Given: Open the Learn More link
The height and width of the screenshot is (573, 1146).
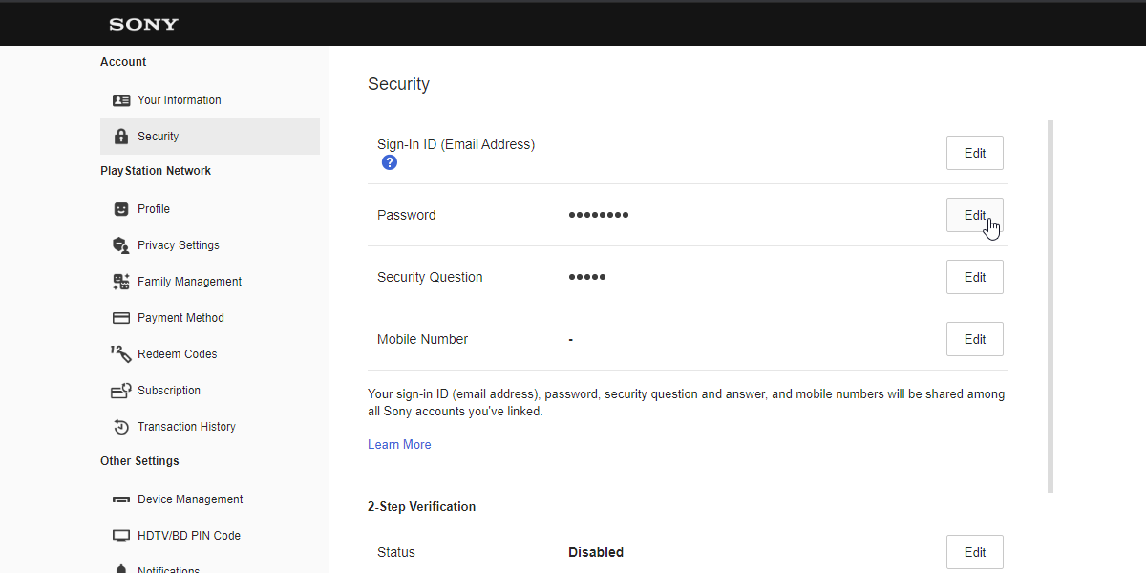Looking at the screenshot, I should coord(399,445).
